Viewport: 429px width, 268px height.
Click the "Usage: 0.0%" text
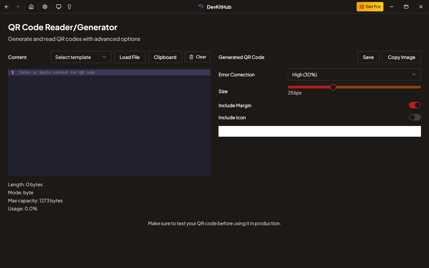pos(23,209)
